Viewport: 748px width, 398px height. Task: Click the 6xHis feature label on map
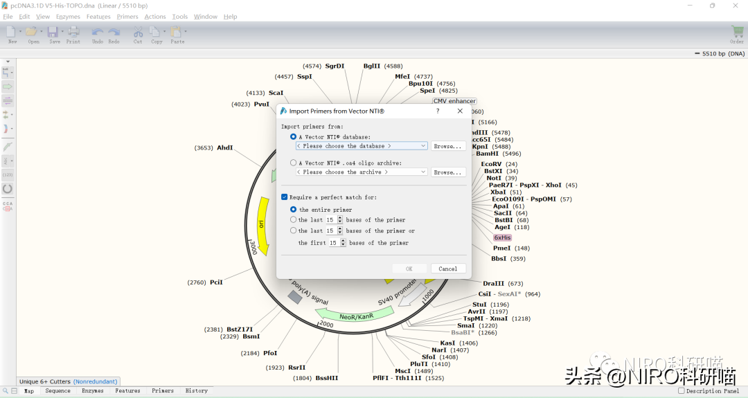coord(502,237)
